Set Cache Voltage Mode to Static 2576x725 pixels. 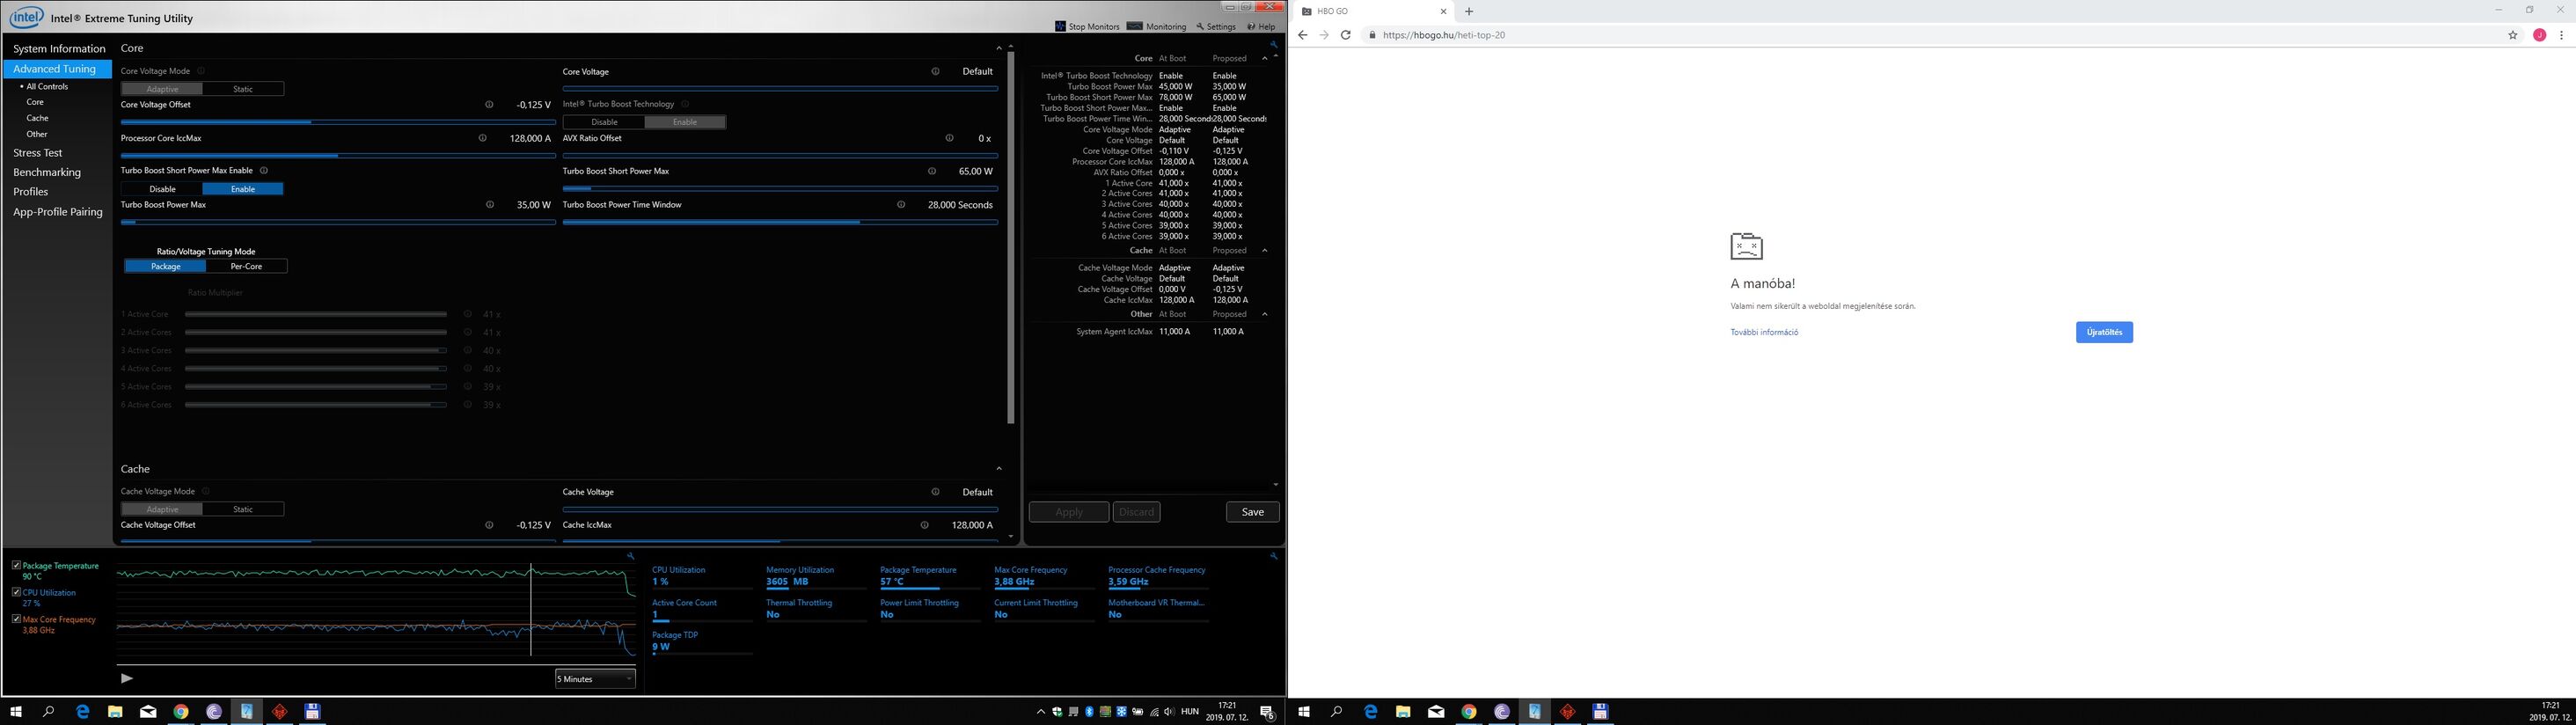[x=243, y=509]
